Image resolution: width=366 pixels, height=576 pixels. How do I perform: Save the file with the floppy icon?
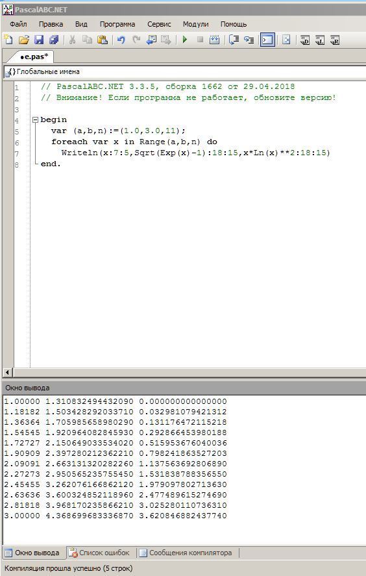click(x=39, y=40)
